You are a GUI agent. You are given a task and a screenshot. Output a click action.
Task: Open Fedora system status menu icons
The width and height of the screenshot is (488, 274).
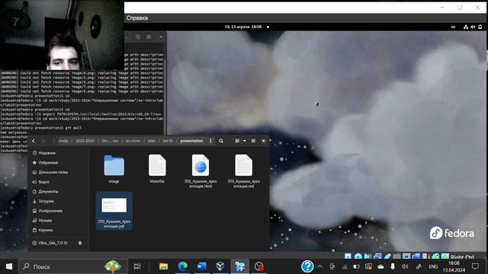coord(473,27)
